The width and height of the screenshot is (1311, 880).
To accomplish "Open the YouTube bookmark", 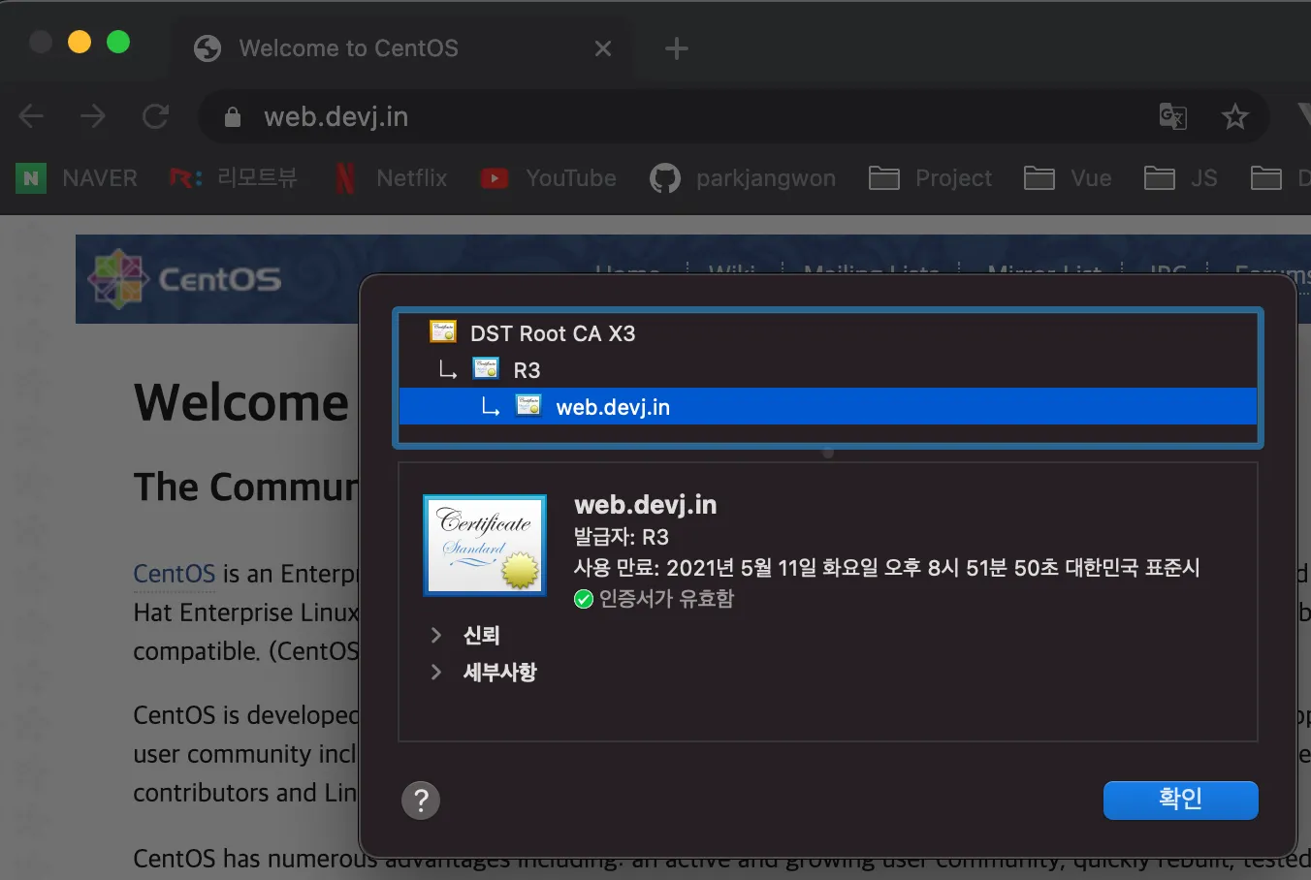I will [x=549, y=178].
